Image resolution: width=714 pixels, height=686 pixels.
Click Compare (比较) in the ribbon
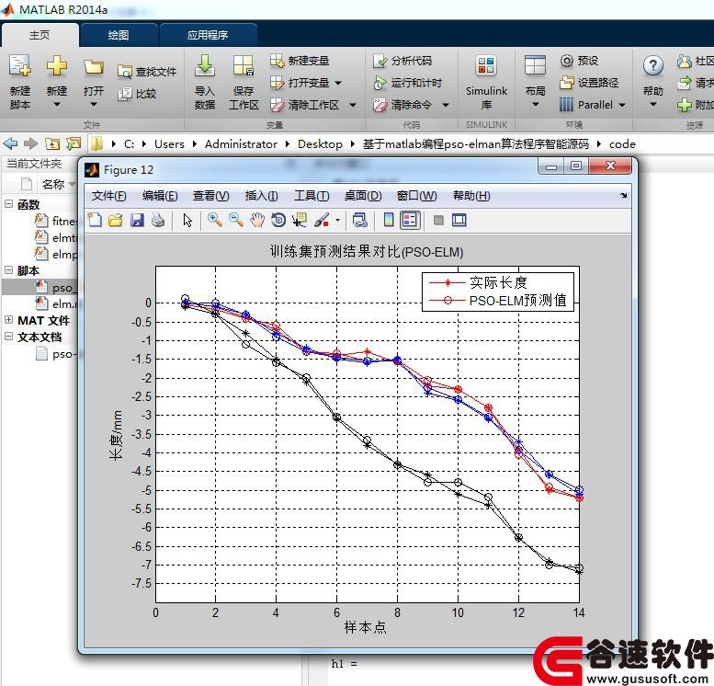137,94
